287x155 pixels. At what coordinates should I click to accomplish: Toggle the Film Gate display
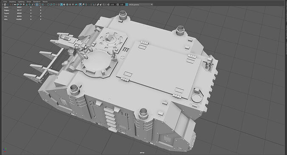pyautogui.click(x=40, y=5)
